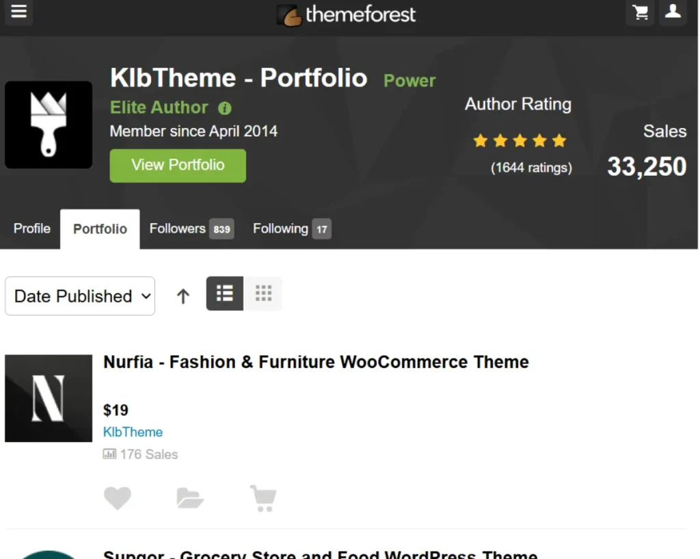Switch to grid view
700x559 pixels.
click(263, 294)
